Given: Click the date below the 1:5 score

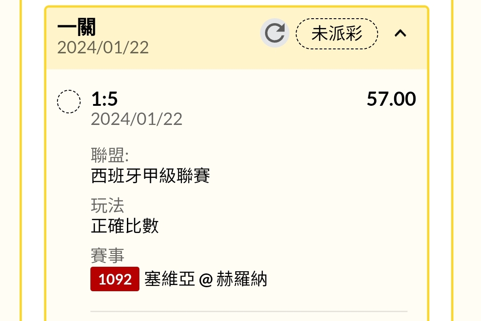Looking at the screenshot, I should pos(137,119).
